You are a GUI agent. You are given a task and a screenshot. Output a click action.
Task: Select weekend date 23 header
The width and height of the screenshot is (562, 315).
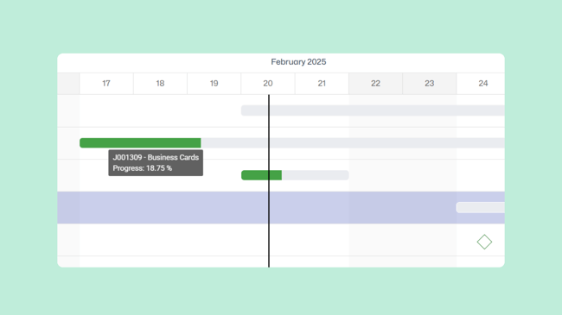click(x=429, y=84)
